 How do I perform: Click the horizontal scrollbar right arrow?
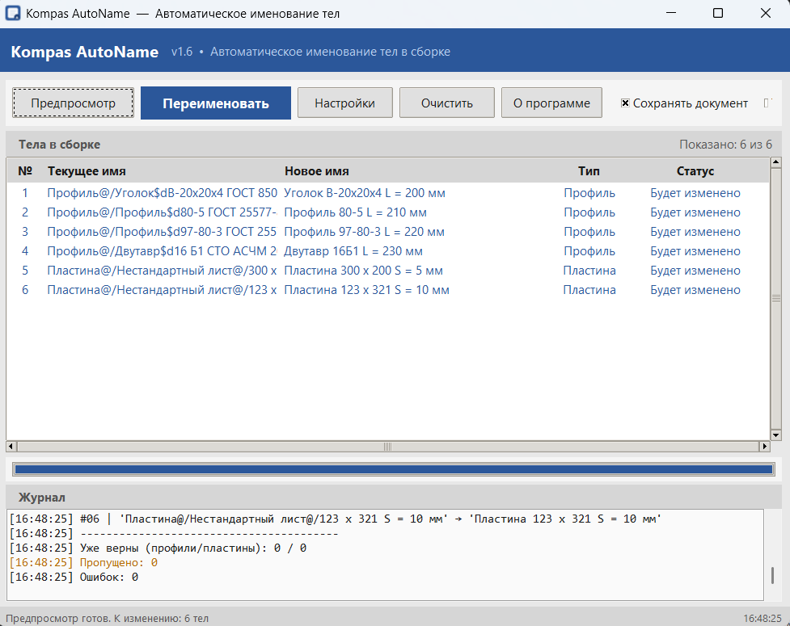click(x=765, y=447)
